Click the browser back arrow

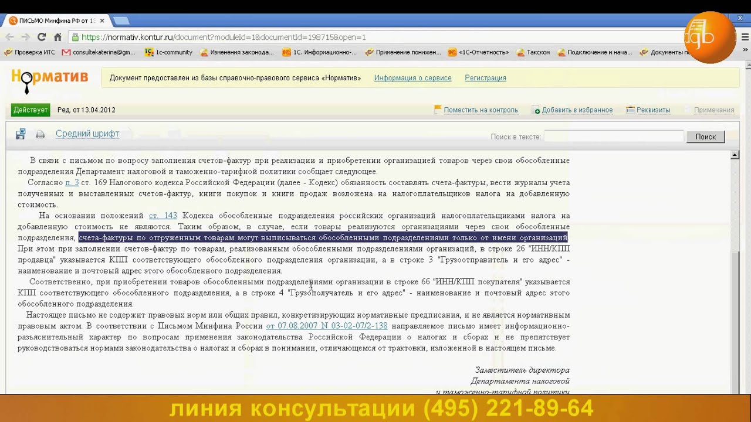[10, 37]
